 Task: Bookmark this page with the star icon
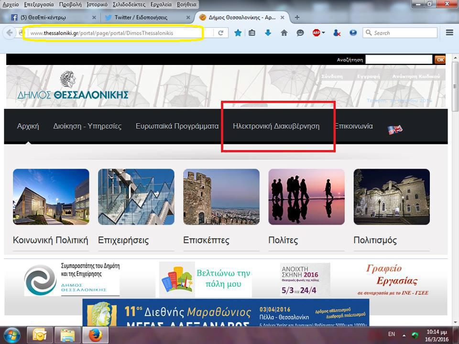tap(238, 33)
